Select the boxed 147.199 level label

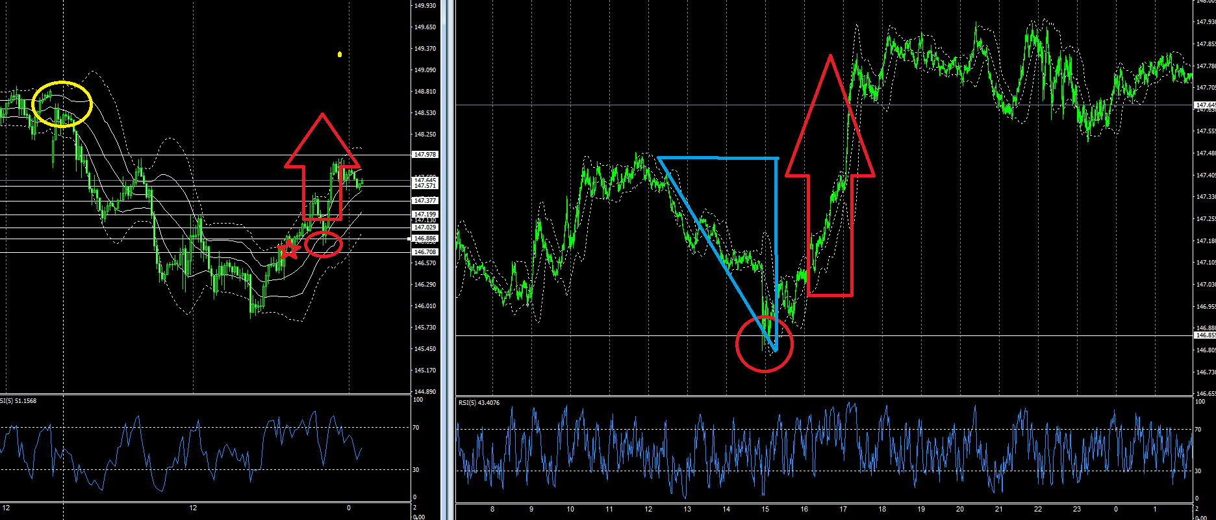425,214
